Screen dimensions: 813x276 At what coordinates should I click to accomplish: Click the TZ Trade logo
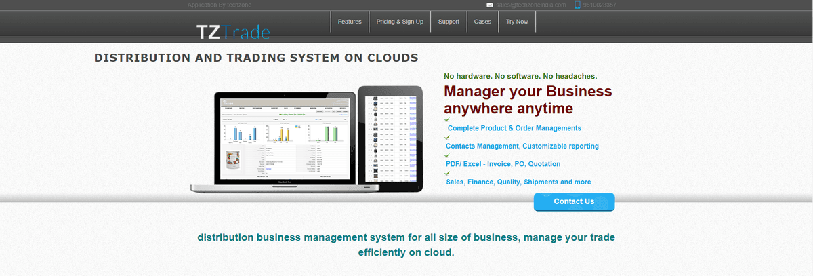click(x=233, y=31)
